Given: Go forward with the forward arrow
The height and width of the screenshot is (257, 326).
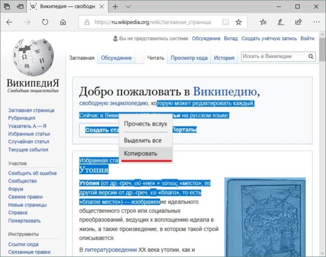Looking at the screenshot, I should pos(27,22).
